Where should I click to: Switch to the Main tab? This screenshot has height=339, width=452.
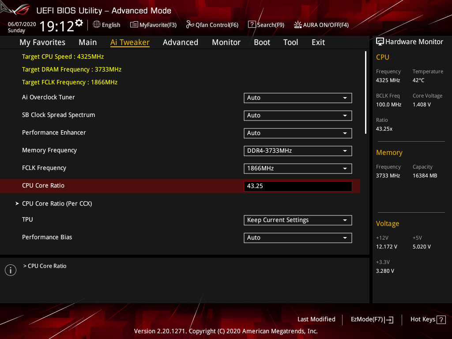click(x=88, y=42)
